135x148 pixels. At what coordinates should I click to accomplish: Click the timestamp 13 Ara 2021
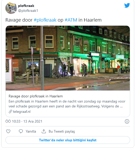[33, 121]
